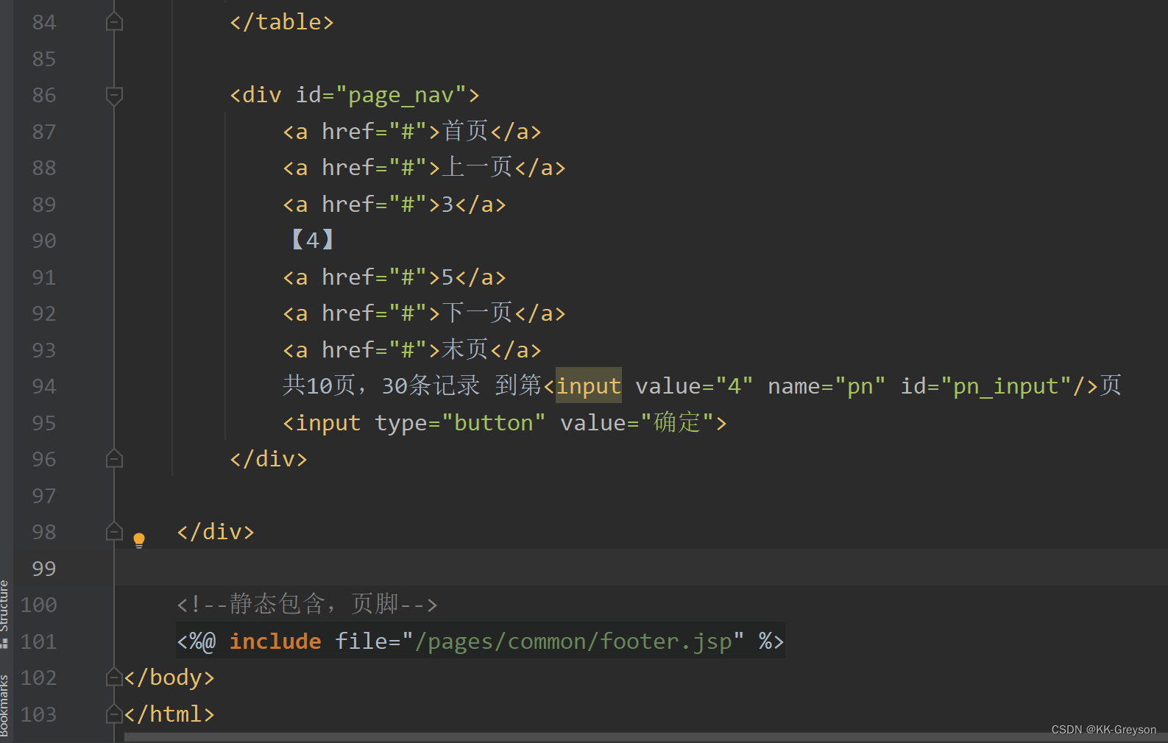Click the 确定 value on line 95

[677, 422]
